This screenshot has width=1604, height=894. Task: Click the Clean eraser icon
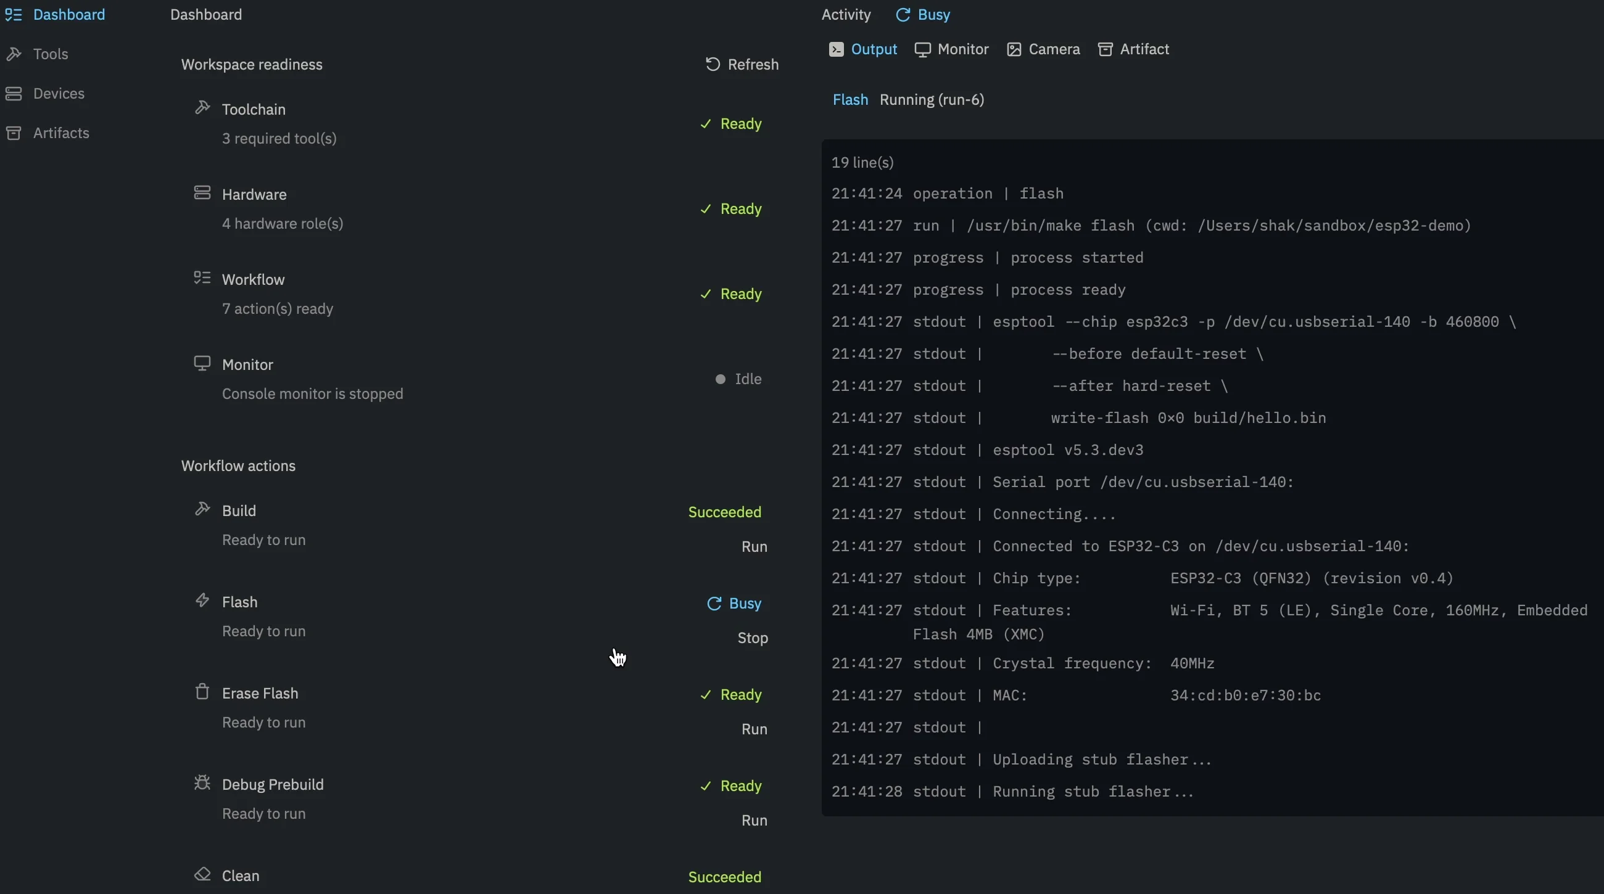tap(202, 874)
